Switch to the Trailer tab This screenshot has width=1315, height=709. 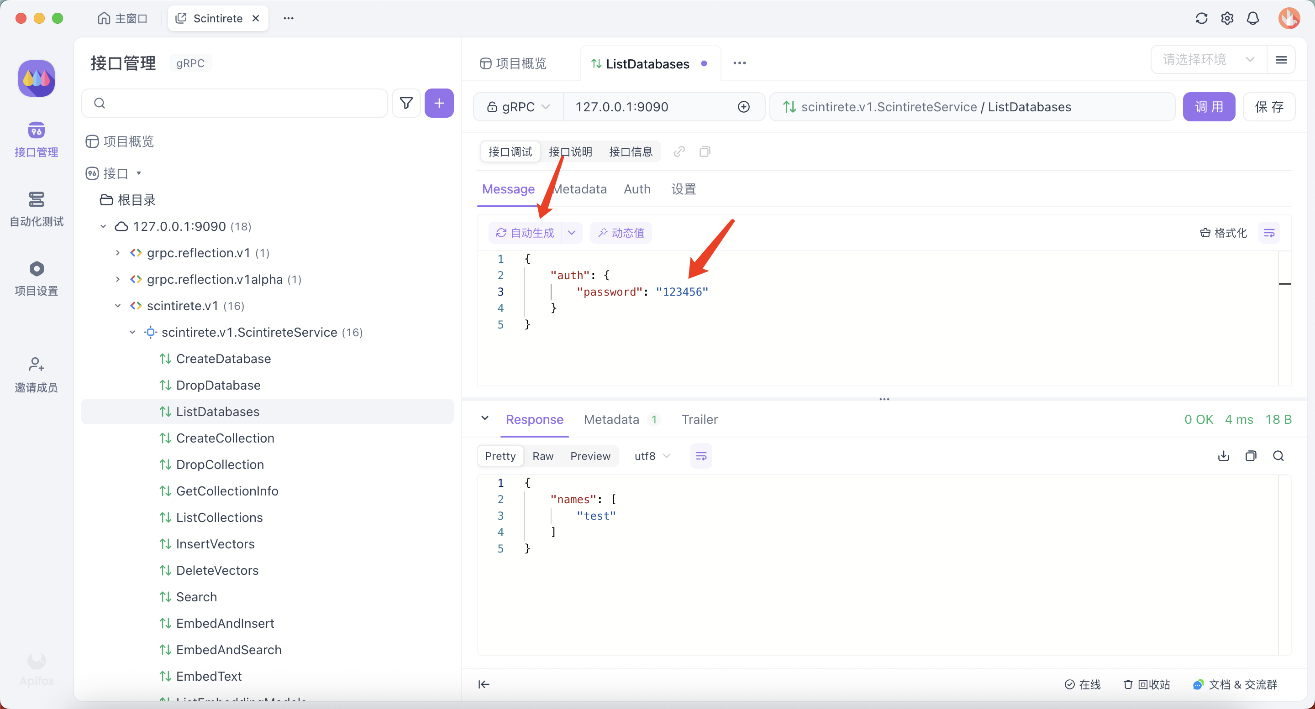tap(700, 419)
